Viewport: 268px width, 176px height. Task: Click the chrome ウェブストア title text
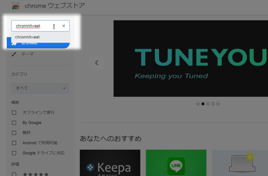(x=55, y=6)
